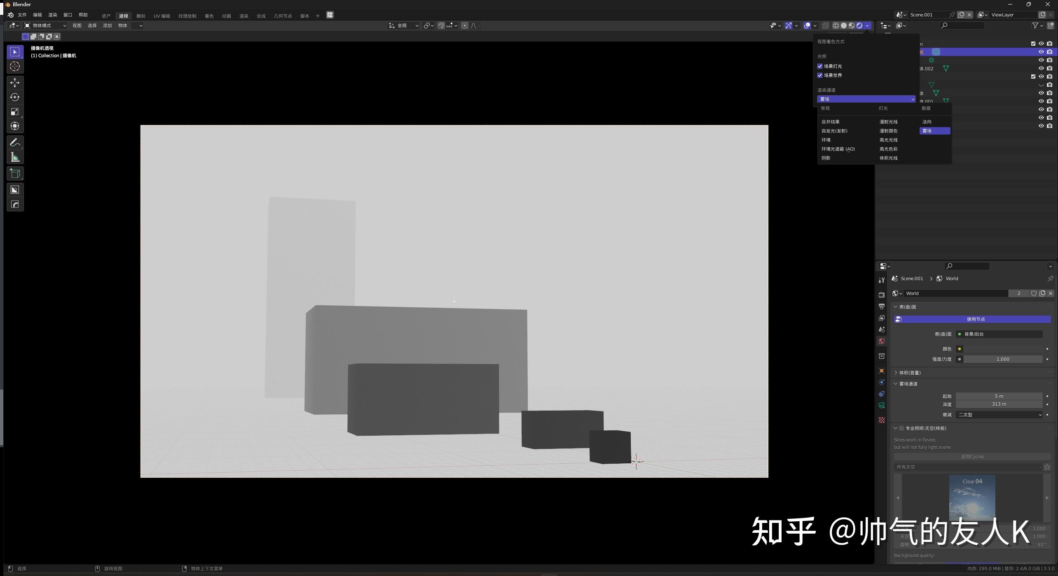Switch to the UV 编辑 workspace tab

[x=162, y=16]
